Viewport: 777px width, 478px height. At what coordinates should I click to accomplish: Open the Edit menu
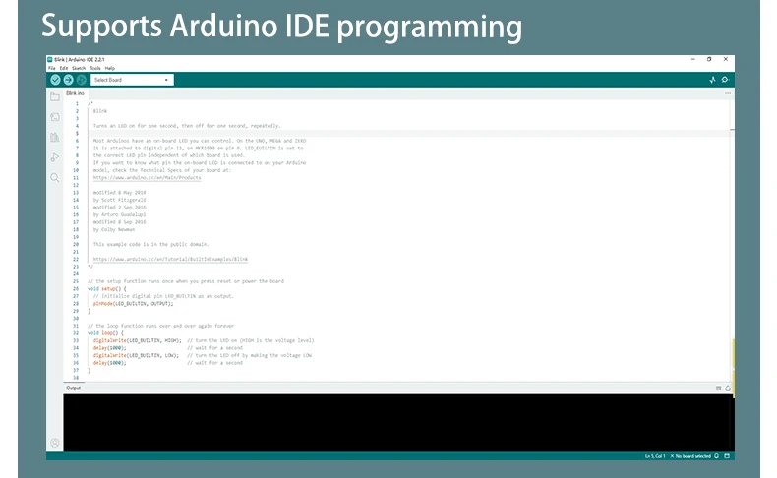tap(64, 69)
